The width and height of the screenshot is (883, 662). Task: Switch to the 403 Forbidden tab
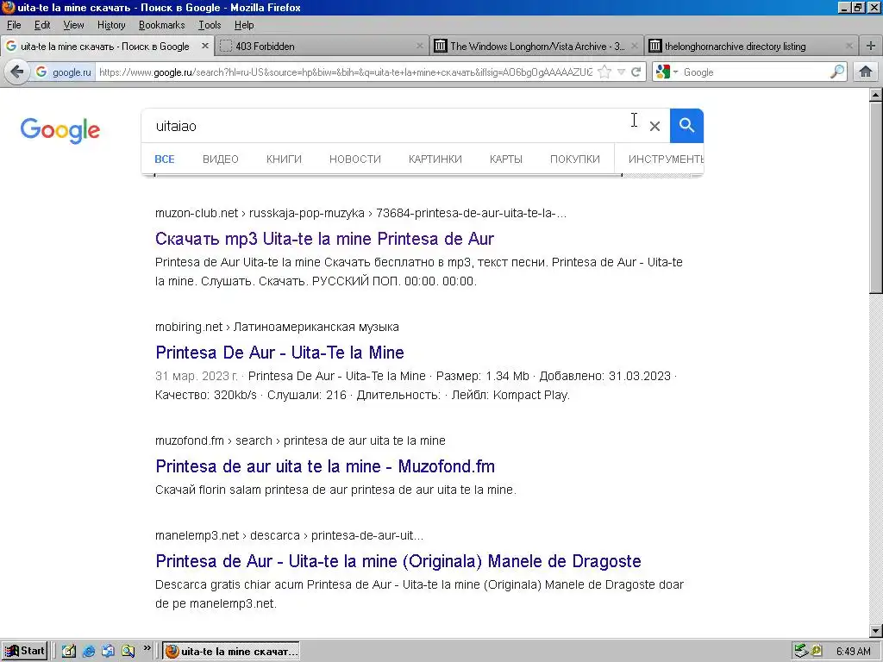[321, 47]
